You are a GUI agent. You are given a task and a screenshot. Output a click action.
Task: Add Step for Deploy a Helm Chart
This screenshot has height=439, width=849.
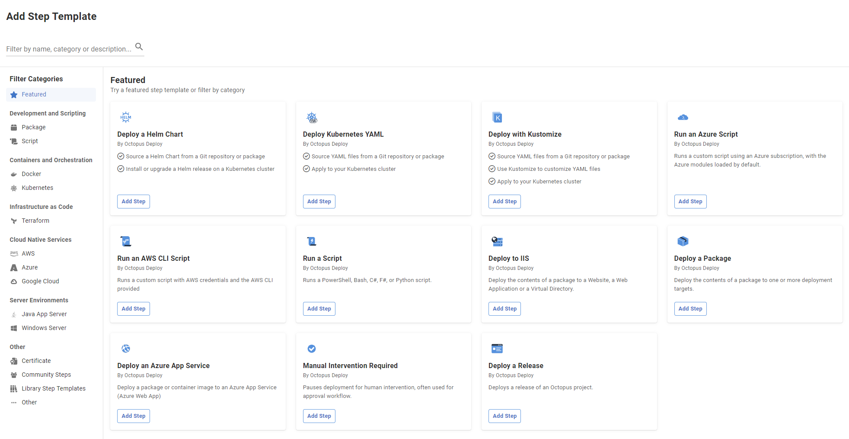tap(134, 202)
